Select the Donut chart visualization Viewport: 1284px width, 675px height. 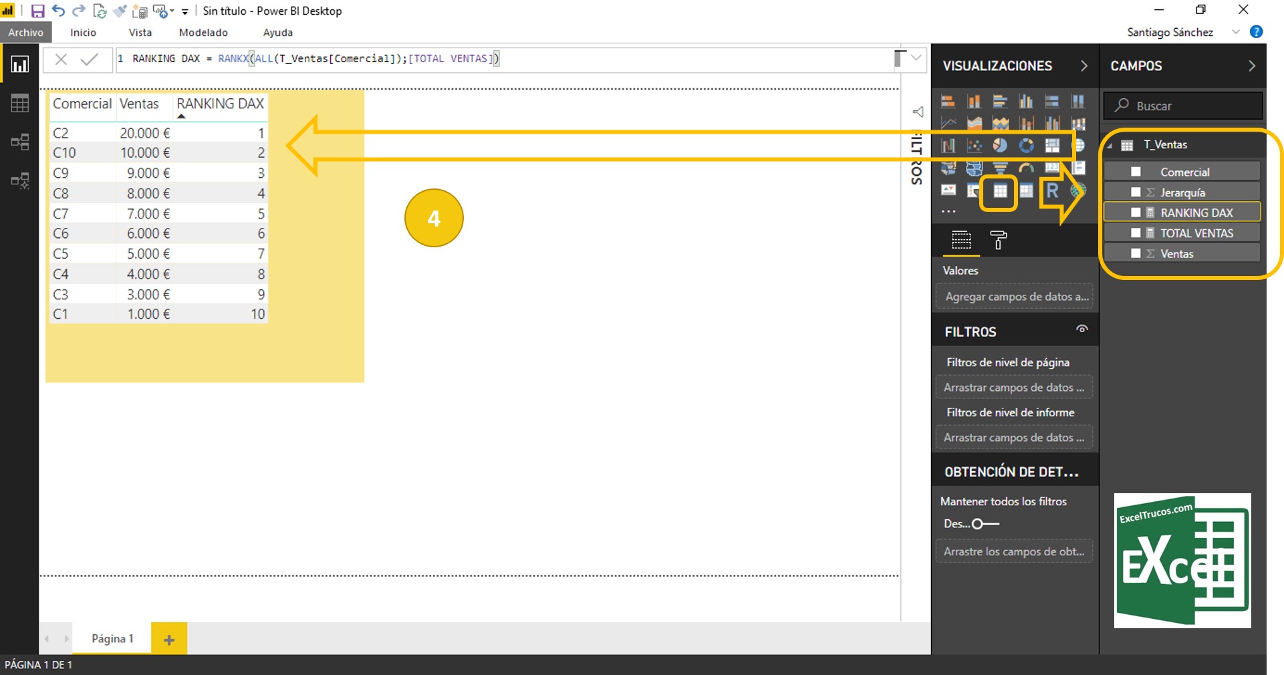(1026, 144)
